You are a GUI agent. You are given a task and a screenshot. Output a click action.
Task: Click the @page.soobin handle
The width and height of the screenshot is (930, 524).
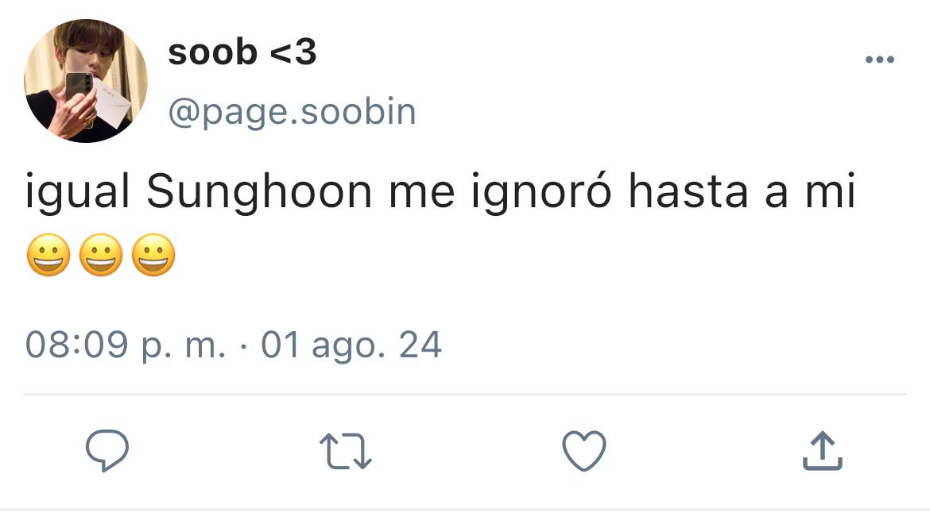click(x=292, y=112)
